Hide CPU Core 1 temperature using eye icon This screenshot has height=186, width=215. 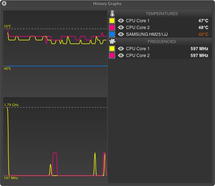pyautogui.click(x=121, y=21)
